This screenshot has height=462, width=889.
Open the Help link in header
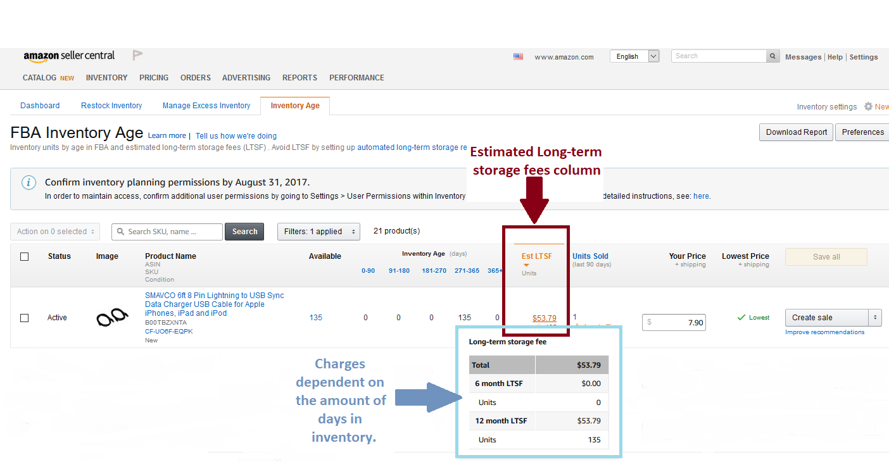(835, 57)
